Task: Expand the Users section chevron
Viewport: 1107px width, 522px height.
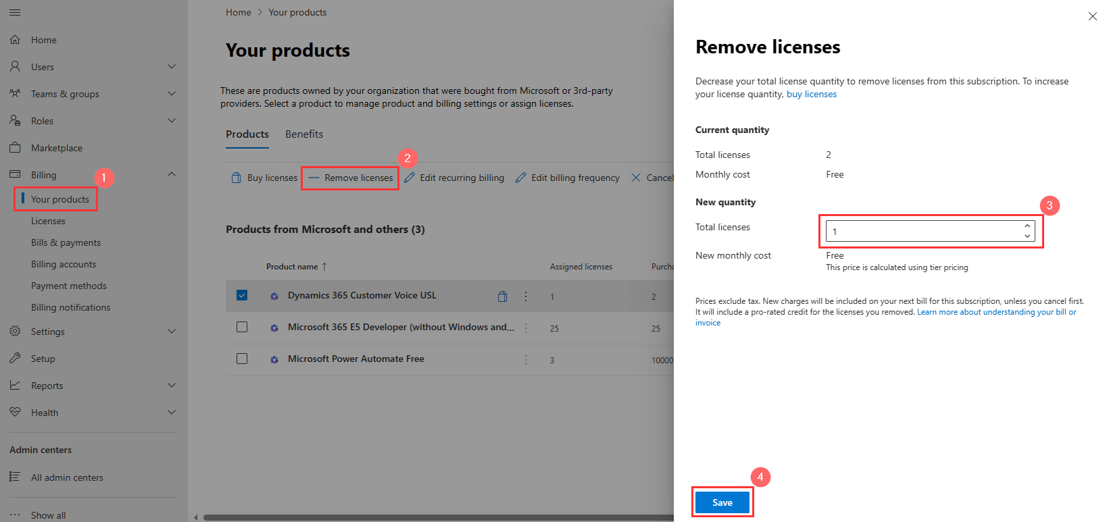Action: 172,67
